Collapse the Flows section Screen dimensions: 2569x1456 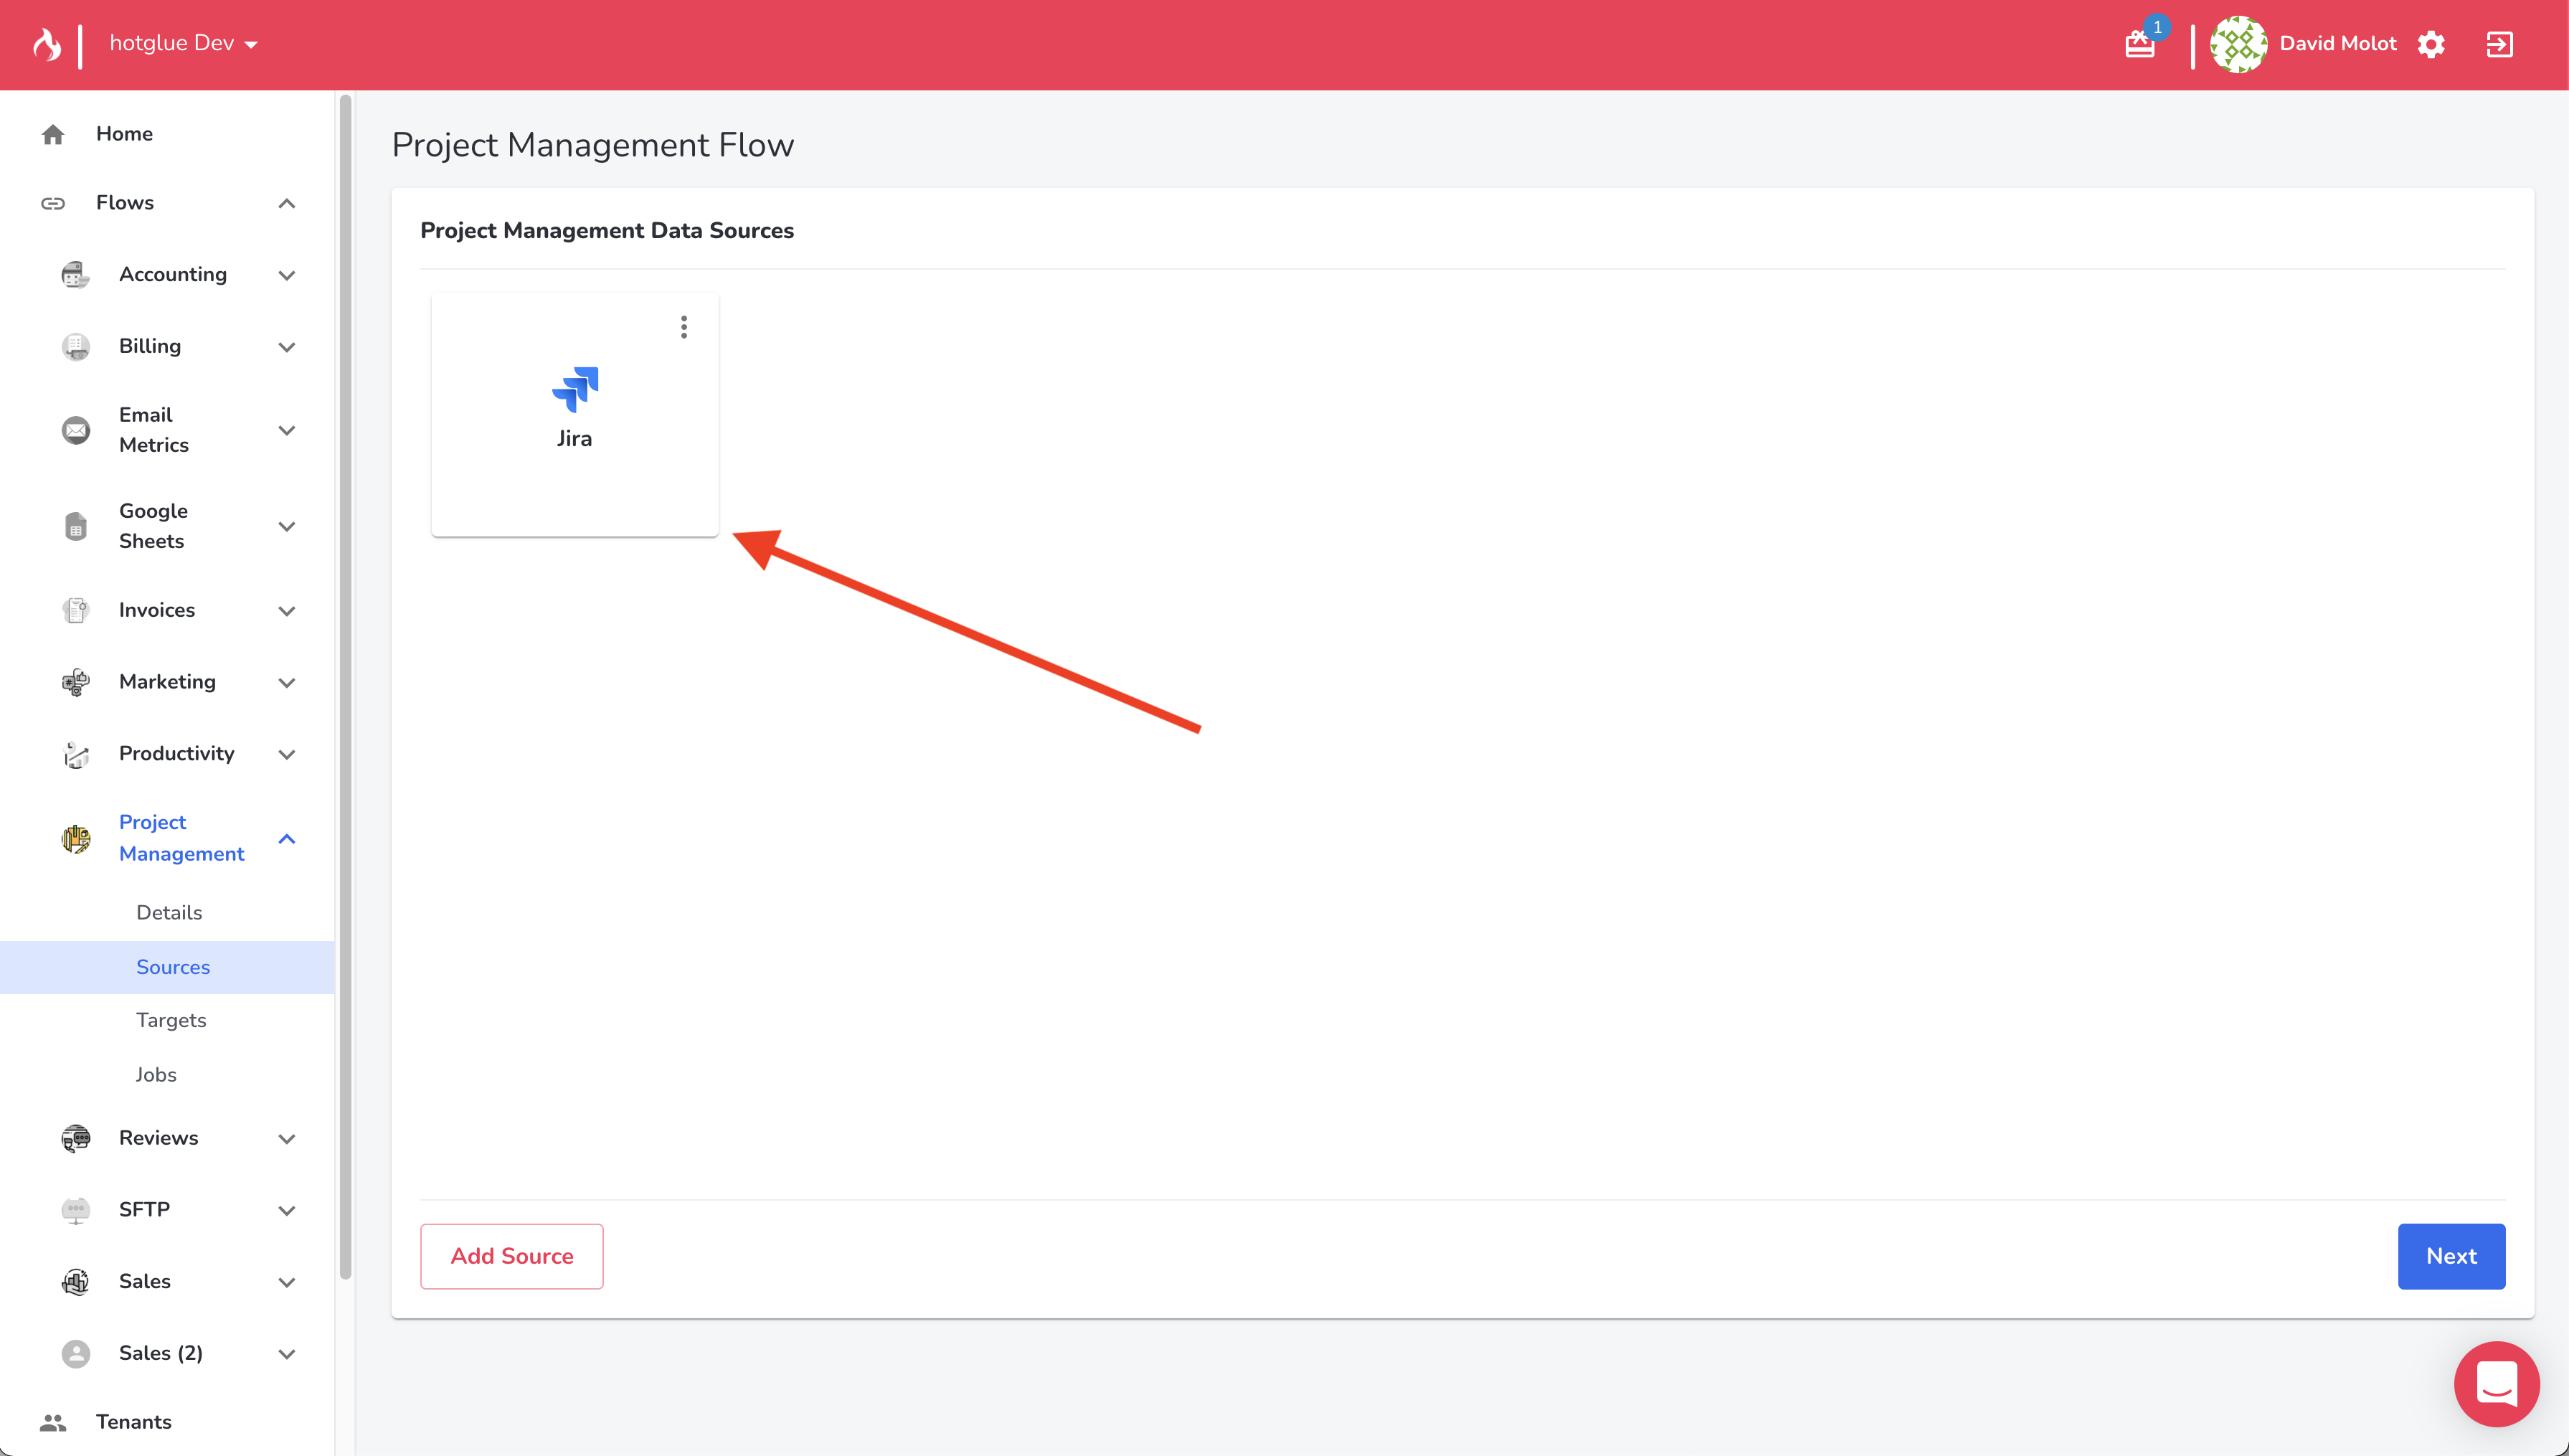coord(287,203)
